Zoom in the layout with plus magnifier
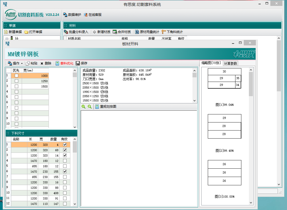 point(83,107)
